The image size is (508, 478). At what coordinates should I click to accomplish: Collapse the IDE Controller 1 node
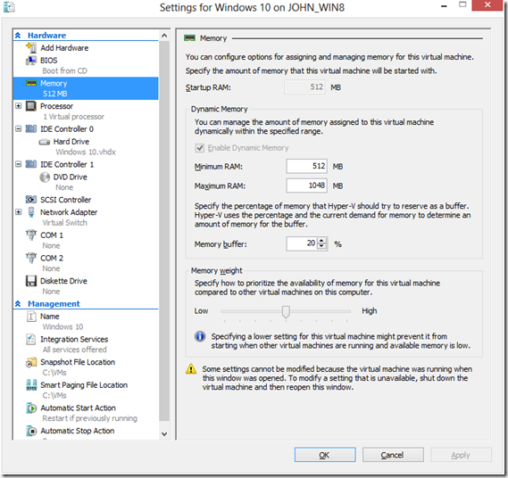coord(19,164)
